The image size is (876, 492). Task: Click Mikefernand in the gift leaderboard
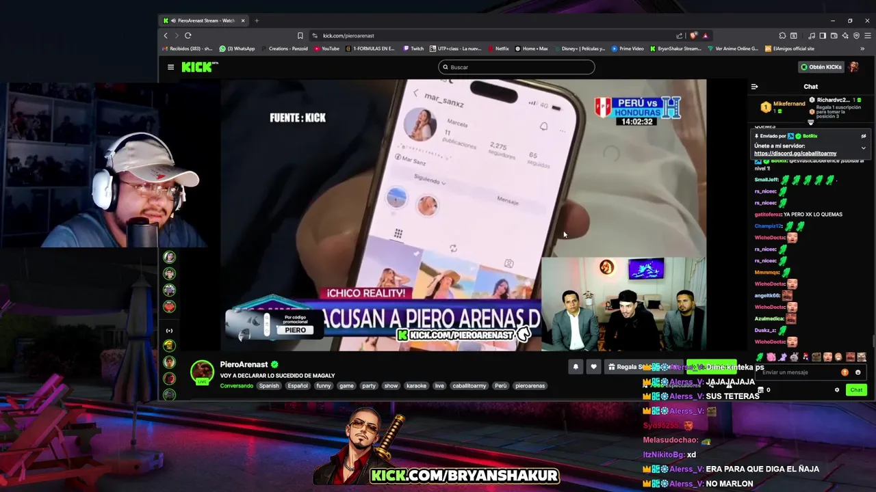tap(789, 104)
